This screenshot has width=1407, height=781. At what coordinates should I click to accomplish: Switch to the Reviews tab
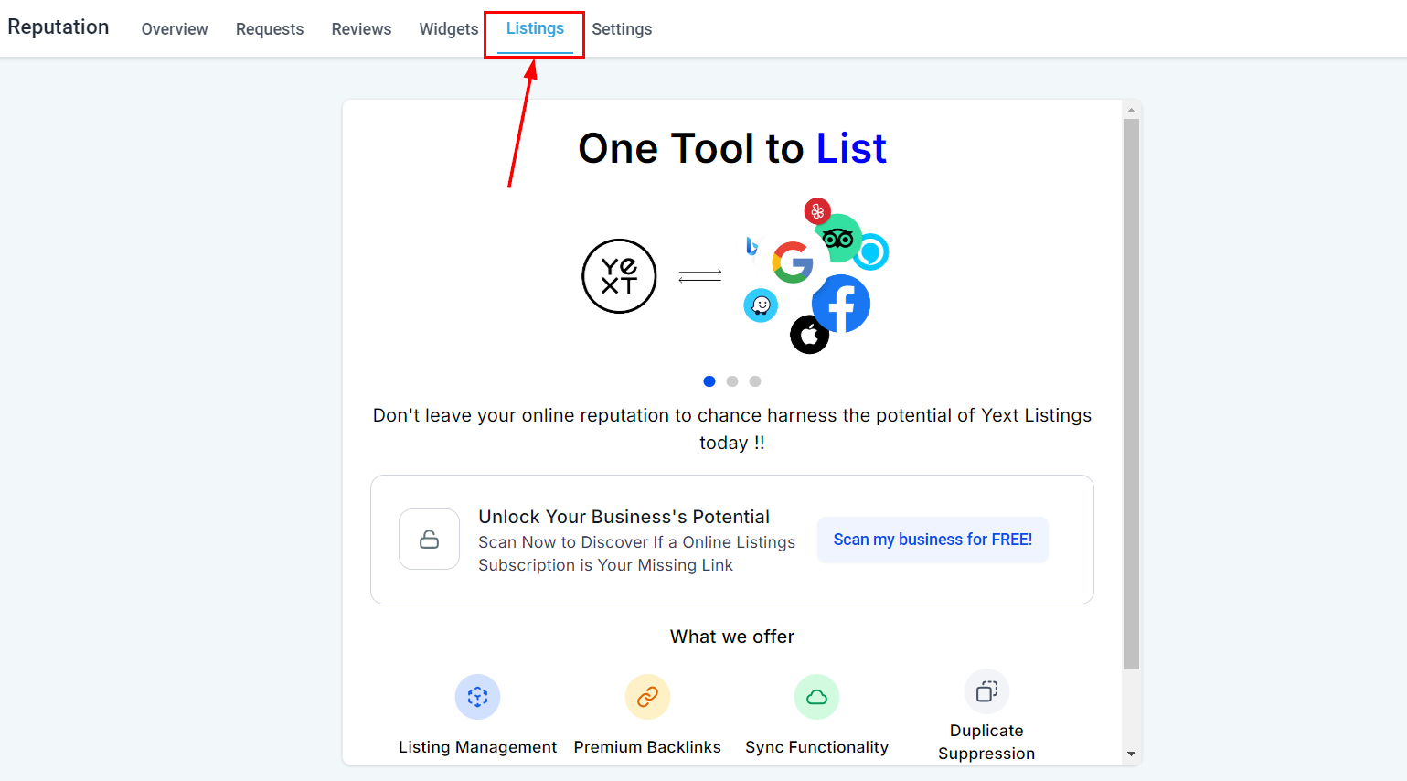[x=361, y=29]
